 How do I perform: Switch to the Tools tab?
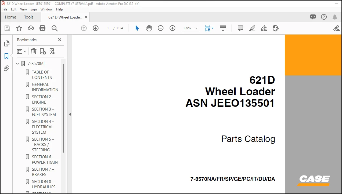pos(29,17)
